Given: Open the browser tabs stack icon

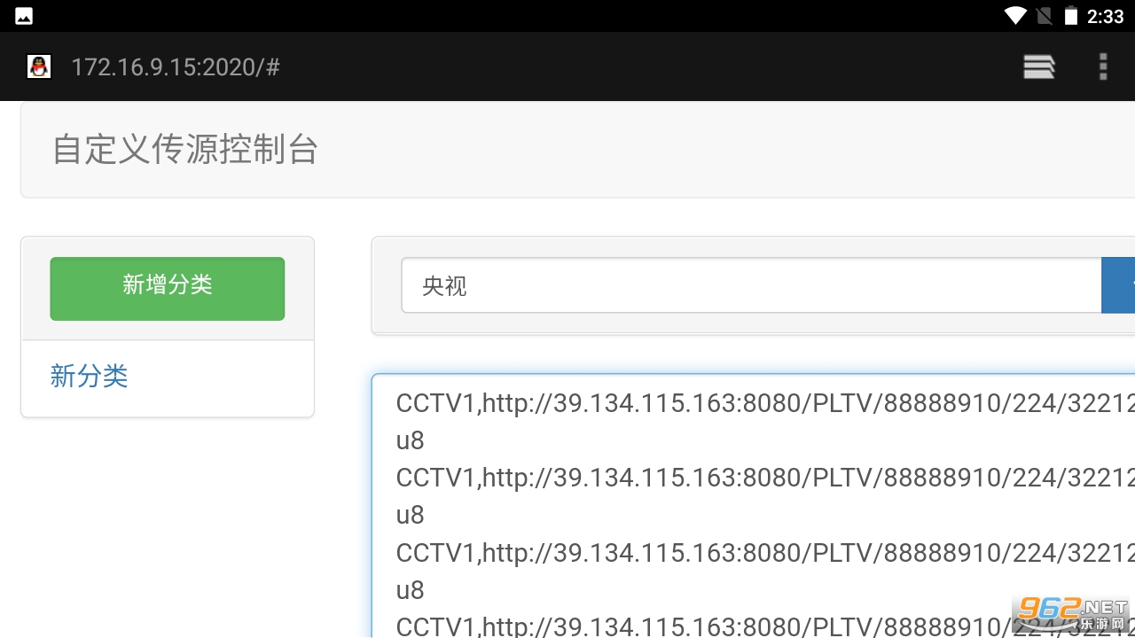Looking at the screenshot, I should pyautogui.click(x=1038, y=67).
